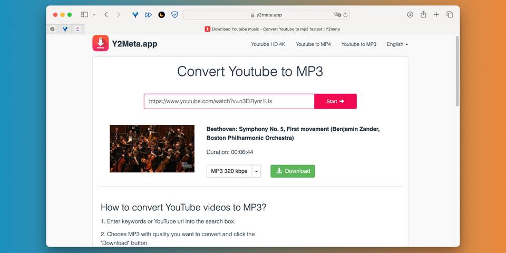Go to Youtube to MP4 page
This screenshot has width=506, height=253.
[313, 44]
